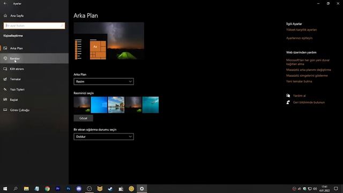This screenshot has width=343, height=193.
Task: Open Google Chrome from the taskbar
Action: click(x=47, y=189)
